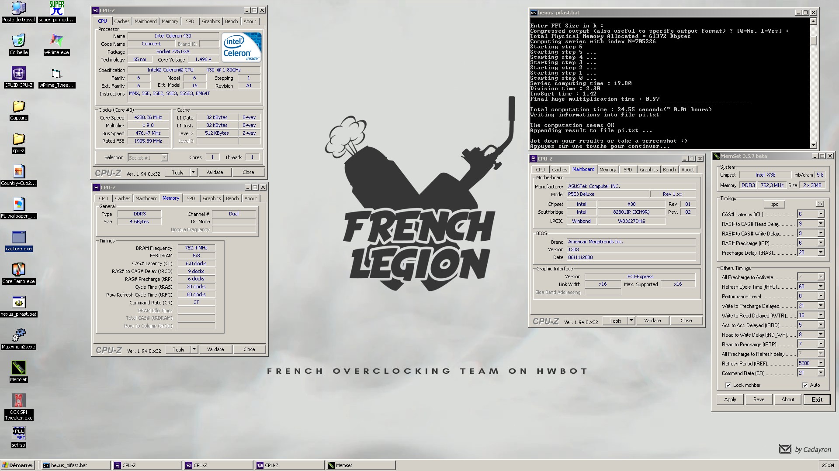Open hexus_pifast.bat console title icon
Image resolution: width=839 pixels, height=471 pixels.
tap(534, 13)
